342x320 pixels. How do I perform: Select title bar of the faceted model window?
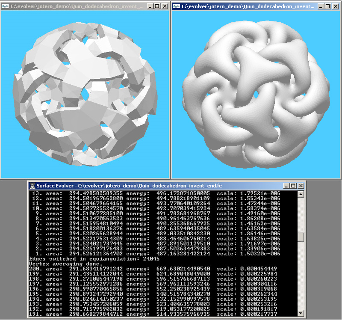point(77,6)
